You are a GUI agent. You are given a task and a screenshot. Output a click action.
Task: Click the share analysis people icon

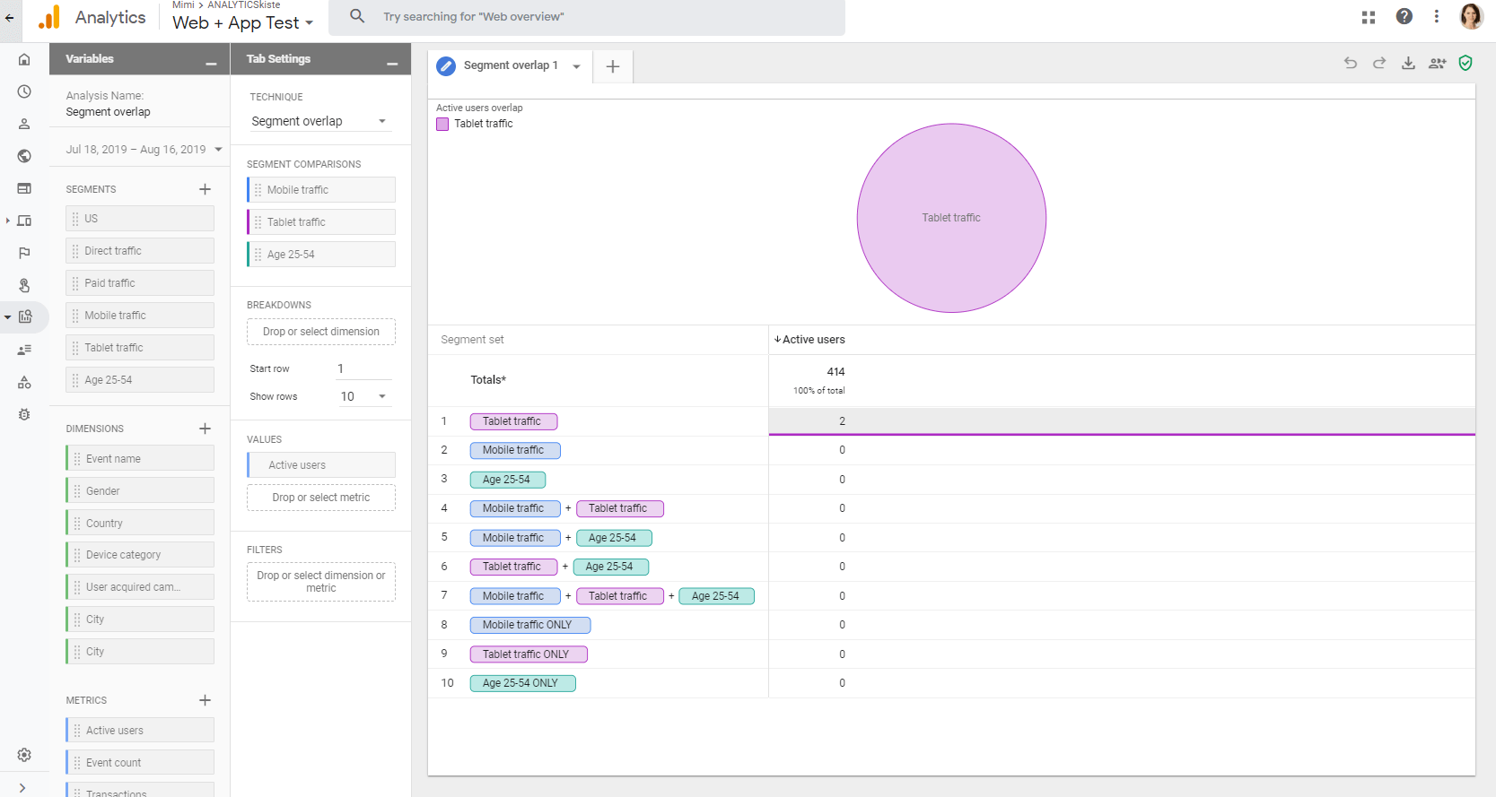(1437, 63)
